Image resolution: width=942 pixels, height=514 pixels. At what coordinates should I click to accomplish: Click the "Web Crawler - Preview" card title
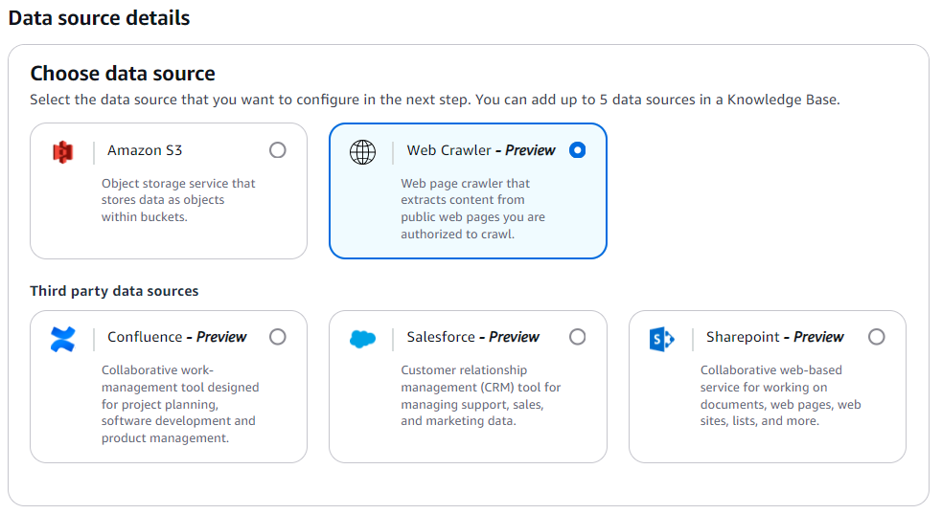480,150
